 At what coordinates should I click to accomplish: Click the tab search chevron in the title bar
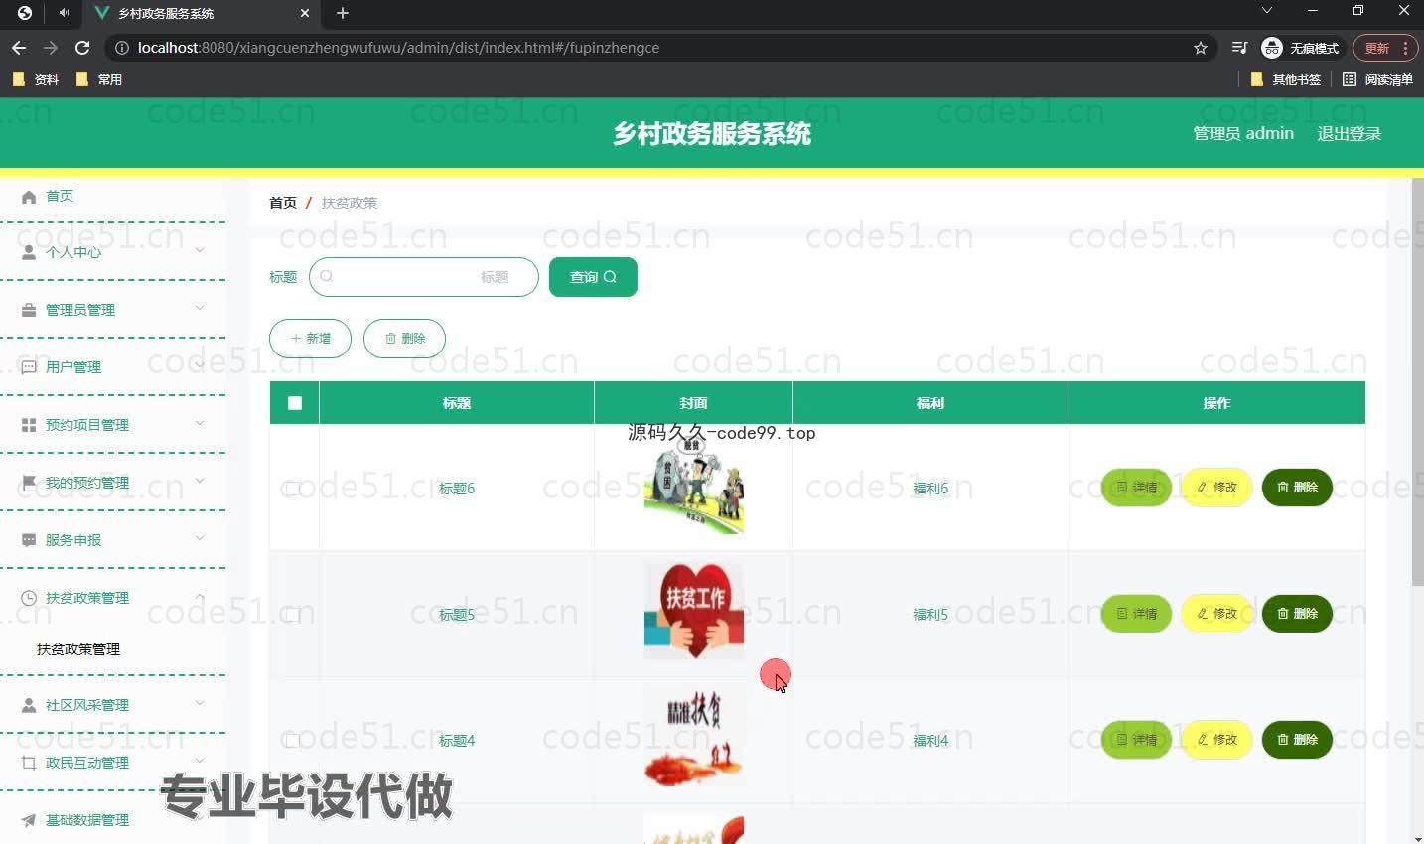pyautogui.click(x=1267, y=11)
